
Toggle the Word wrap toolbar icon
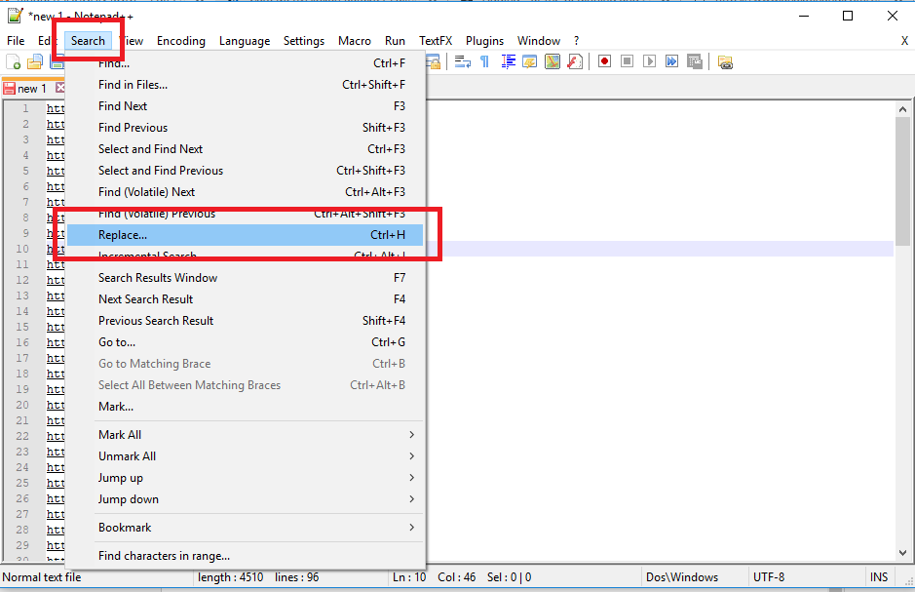point(463,61)
